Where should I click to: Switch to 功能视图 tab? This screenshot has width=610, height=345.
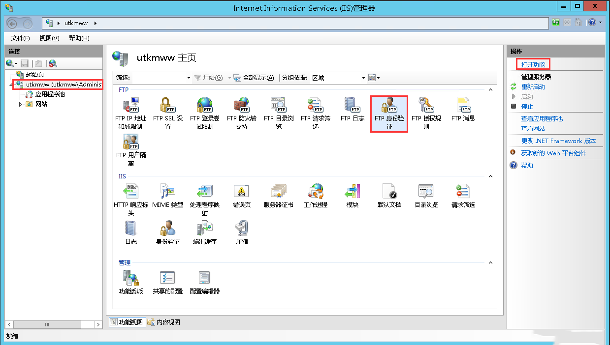coord(127,322)
